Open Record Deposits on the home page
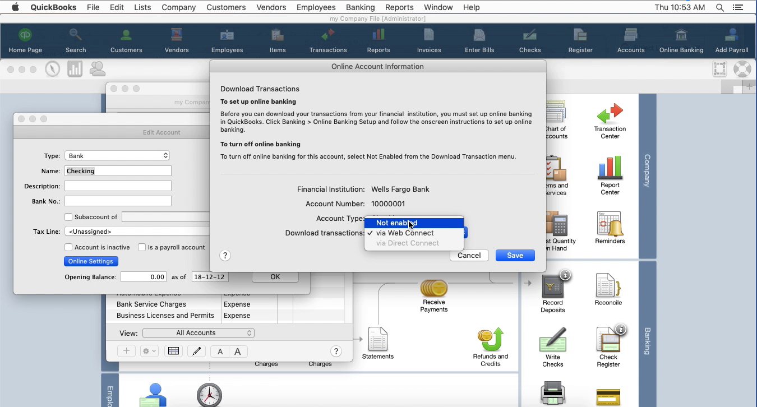 pos(553,292)
